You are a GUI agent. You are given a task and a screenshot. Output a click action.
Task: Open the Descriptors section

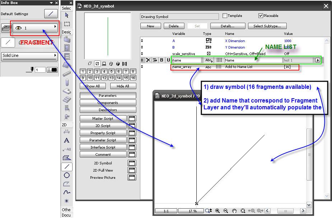(108, 110)
